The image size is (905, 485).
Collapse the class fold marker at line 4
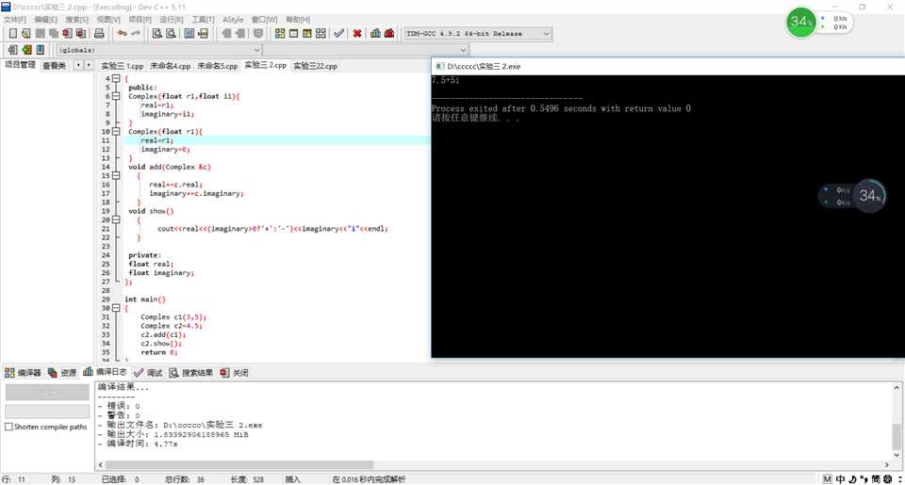pos(116,78)
